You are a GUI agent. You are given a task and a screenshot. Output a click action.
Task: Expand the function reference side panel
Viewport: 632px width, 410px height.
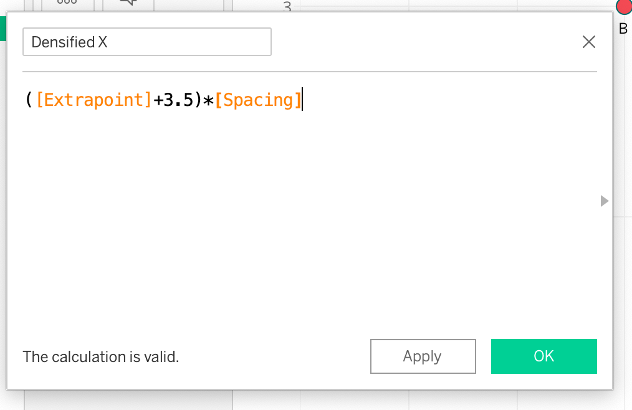tap(603, 201)
